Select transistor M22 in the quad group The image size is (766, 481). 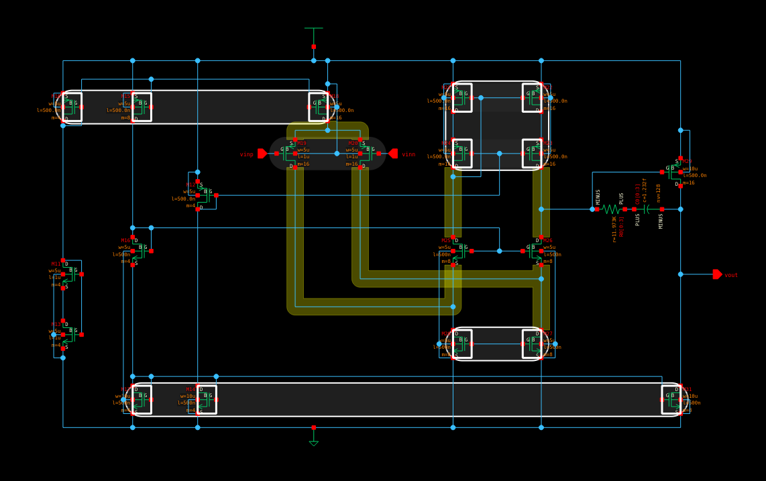[532, 97]
